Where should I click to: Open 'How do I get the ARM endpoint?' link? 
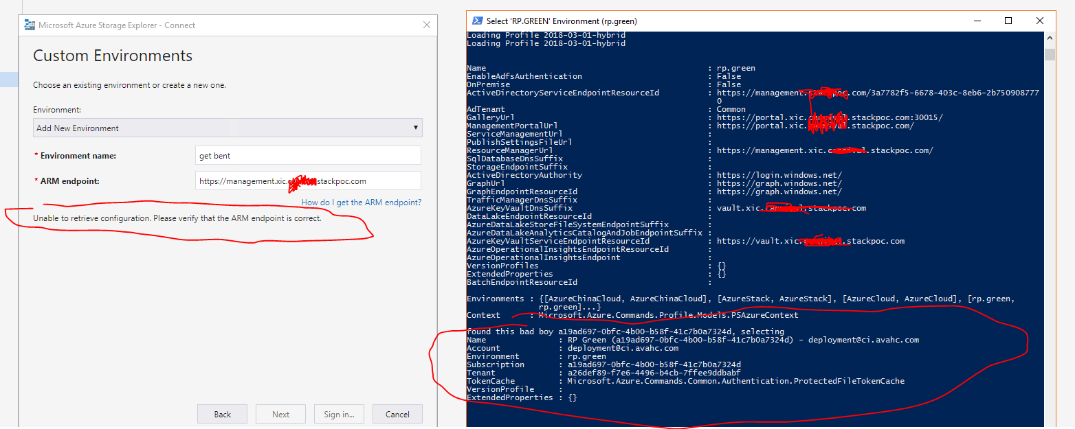point(362,202)
